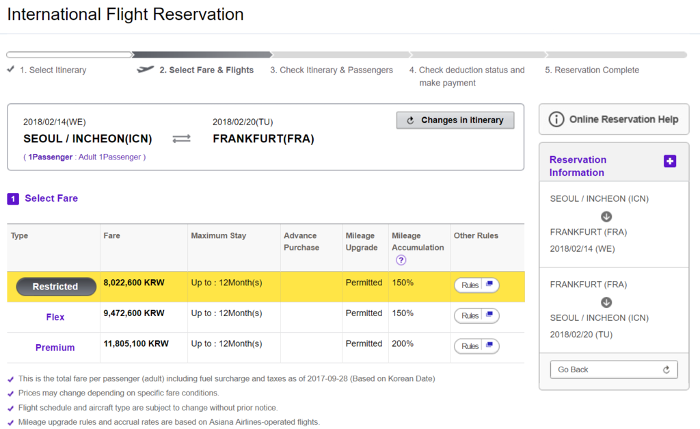700x429 pixels.
Task: Open Rules for the Restricted fare
Action: 476,285
